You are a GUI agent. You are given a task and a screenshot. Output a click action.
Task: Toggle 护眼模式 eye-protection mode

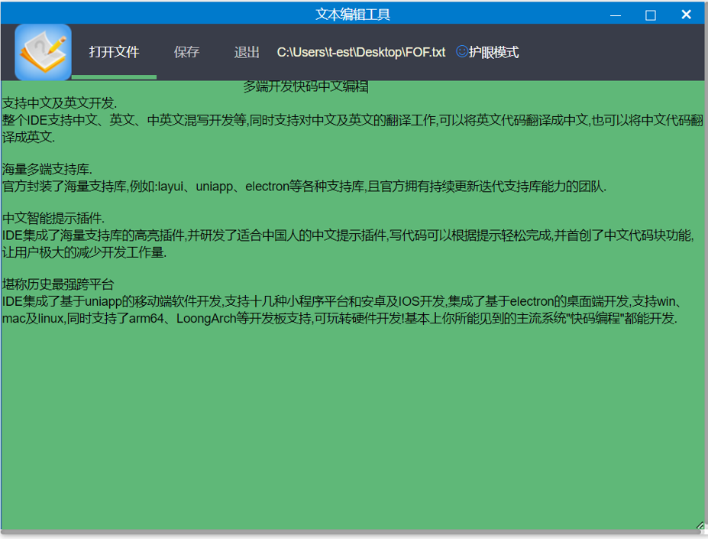493,52
